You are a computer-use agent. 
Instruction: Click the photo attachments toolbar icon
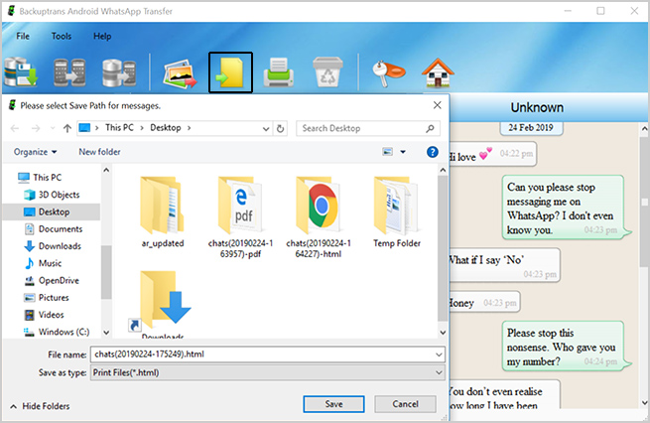coord(180,73)
